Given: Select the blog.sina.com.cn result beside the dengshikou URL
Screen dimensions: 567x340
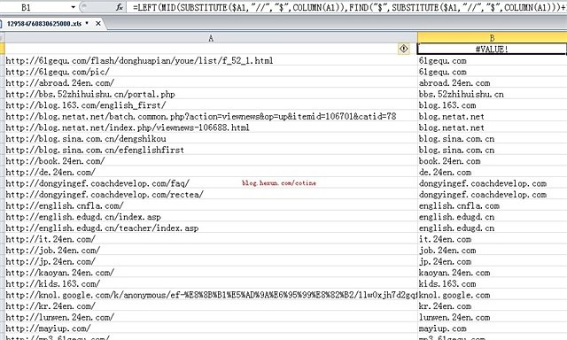Looking at the screenshot, I should (493, 139).
